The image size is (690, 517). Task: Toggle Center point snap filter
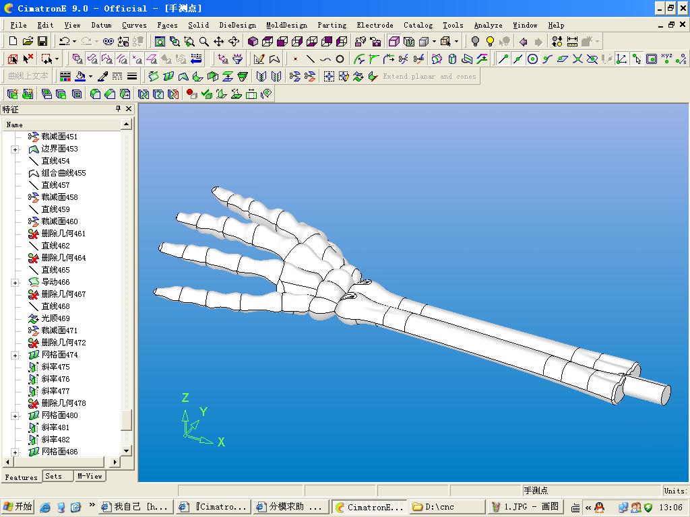point(532,59)
